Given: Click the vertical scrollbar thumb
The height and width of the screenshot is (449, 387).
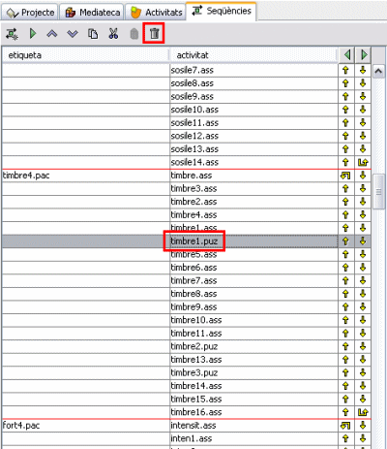Looking at the screenshot, I should tap(378, 192).
